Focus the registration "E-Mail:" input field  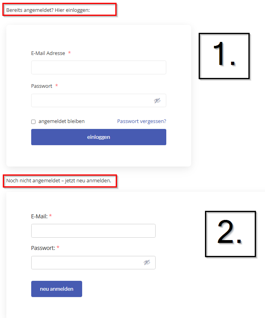point(93,231)
